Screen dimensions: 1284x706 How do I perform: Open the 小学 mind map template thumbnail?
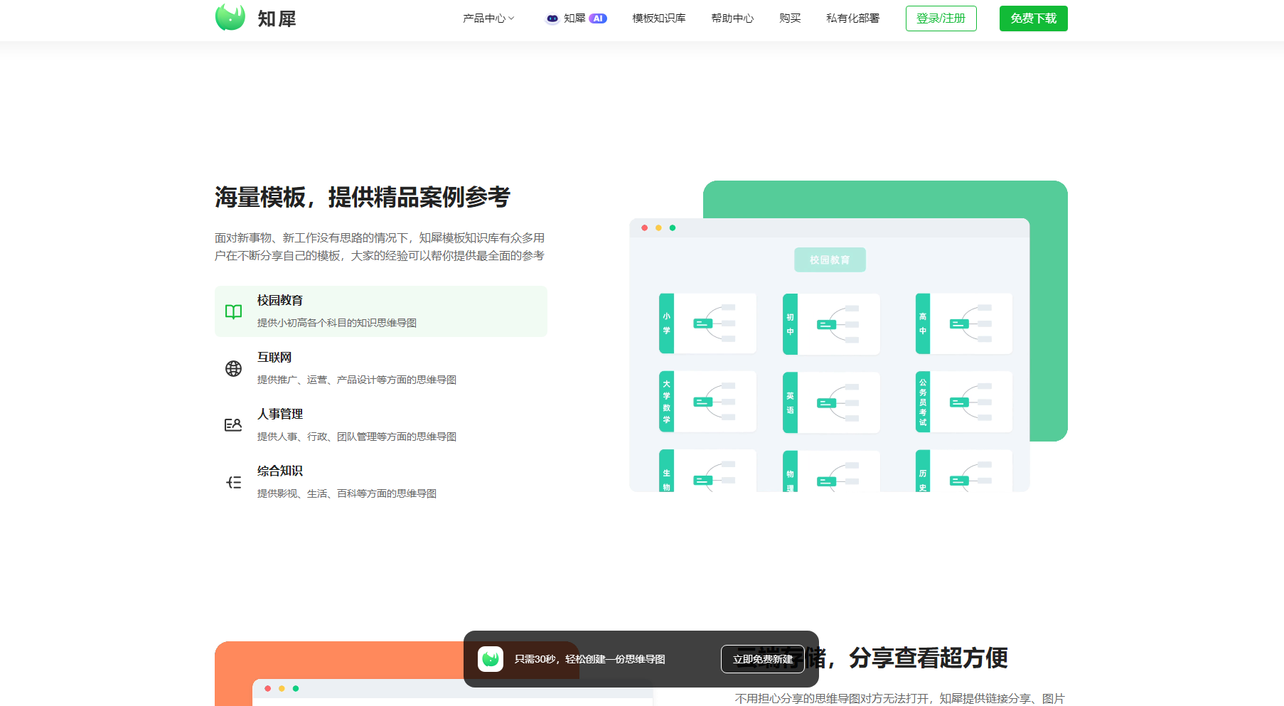click(707, 323)
